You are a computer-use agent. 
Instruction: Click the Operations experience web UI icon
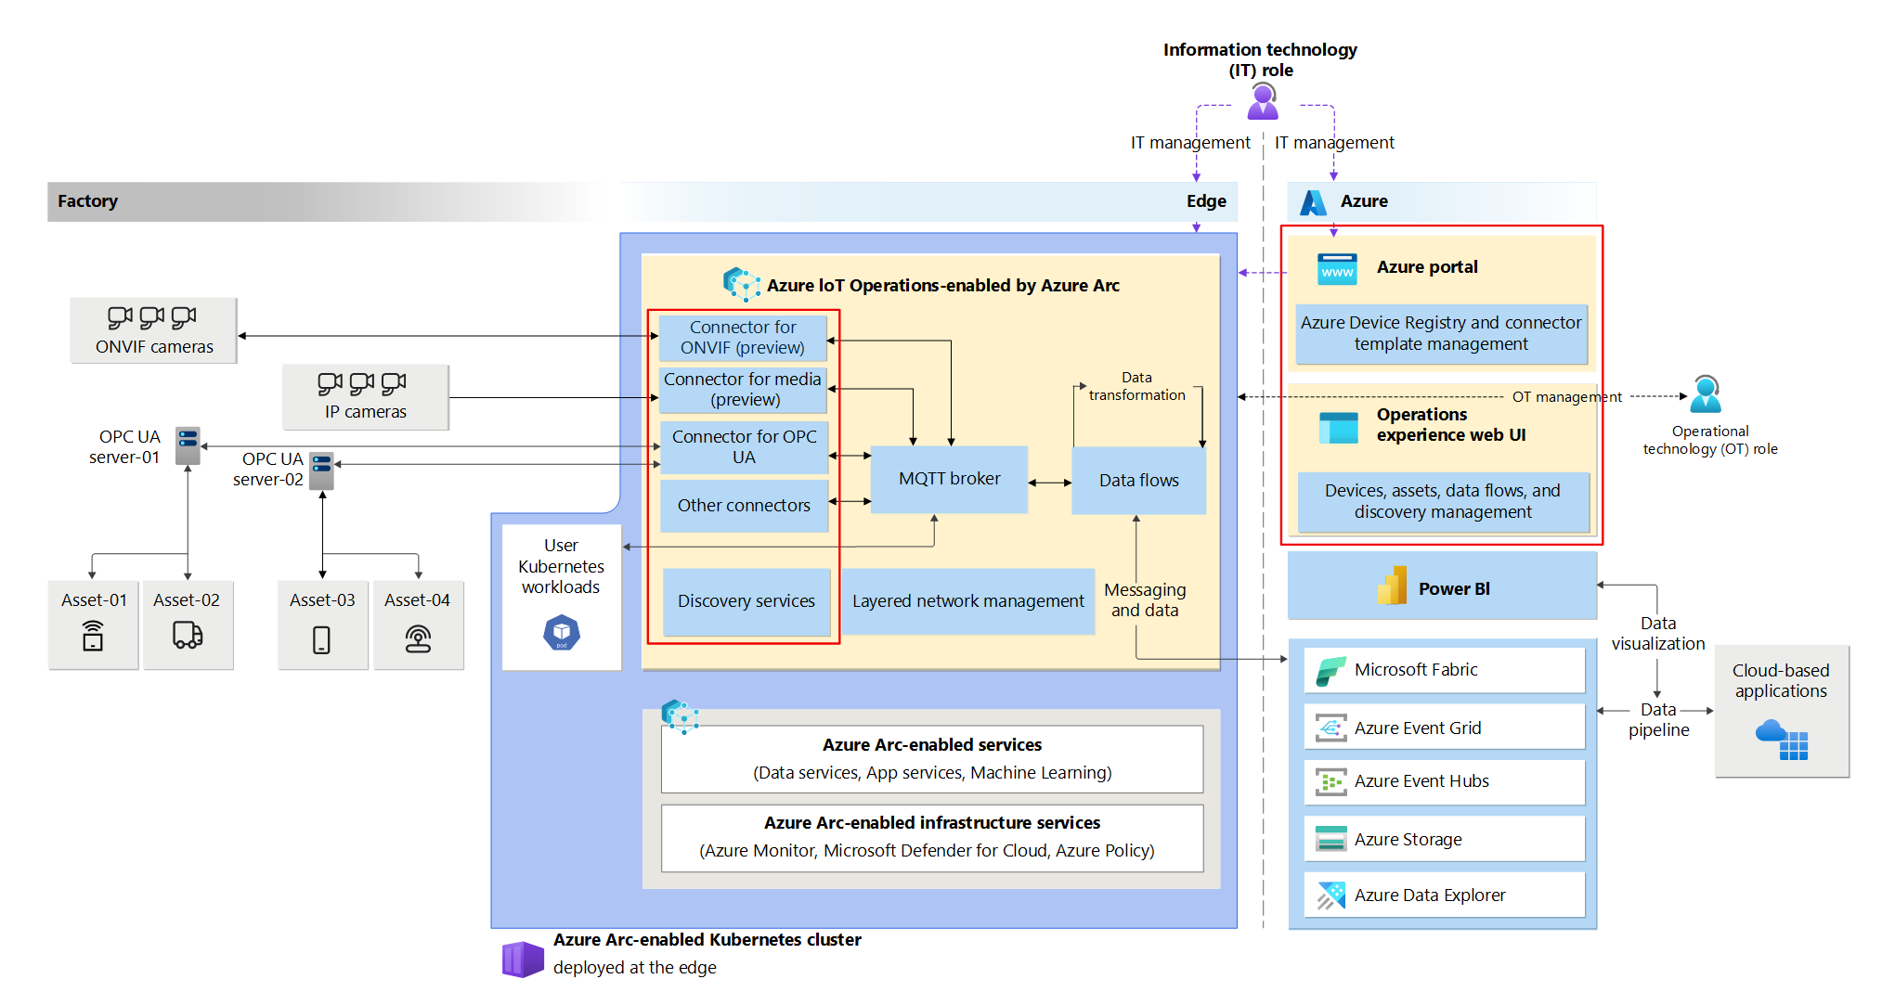pyautogui.click(x=1338, y=428)
